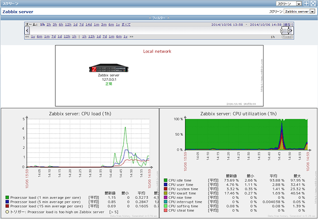The width and height of the screenshot is (318, 219).
Task: Expand the フィルター filter panel
Action: coord(159,17)
